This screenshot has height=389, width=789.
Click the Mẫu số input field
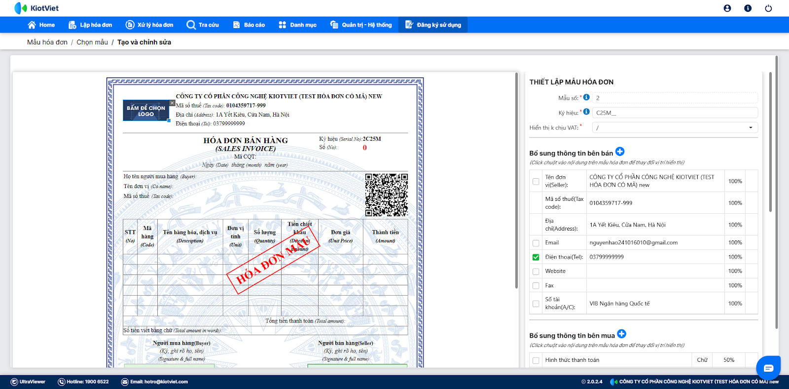point(675,98)
